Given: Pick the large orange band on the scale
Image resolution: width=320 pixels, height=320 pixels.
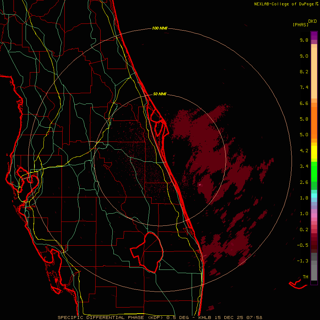Looking at the screenshot, I should [314, 123].
